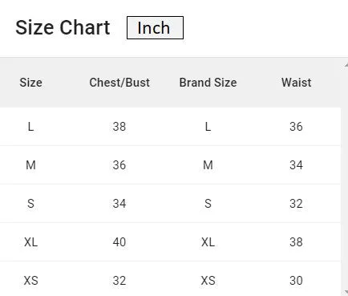The image size is (348, 296).
Task: Click the Inch unit button
Action: [155, 27]
